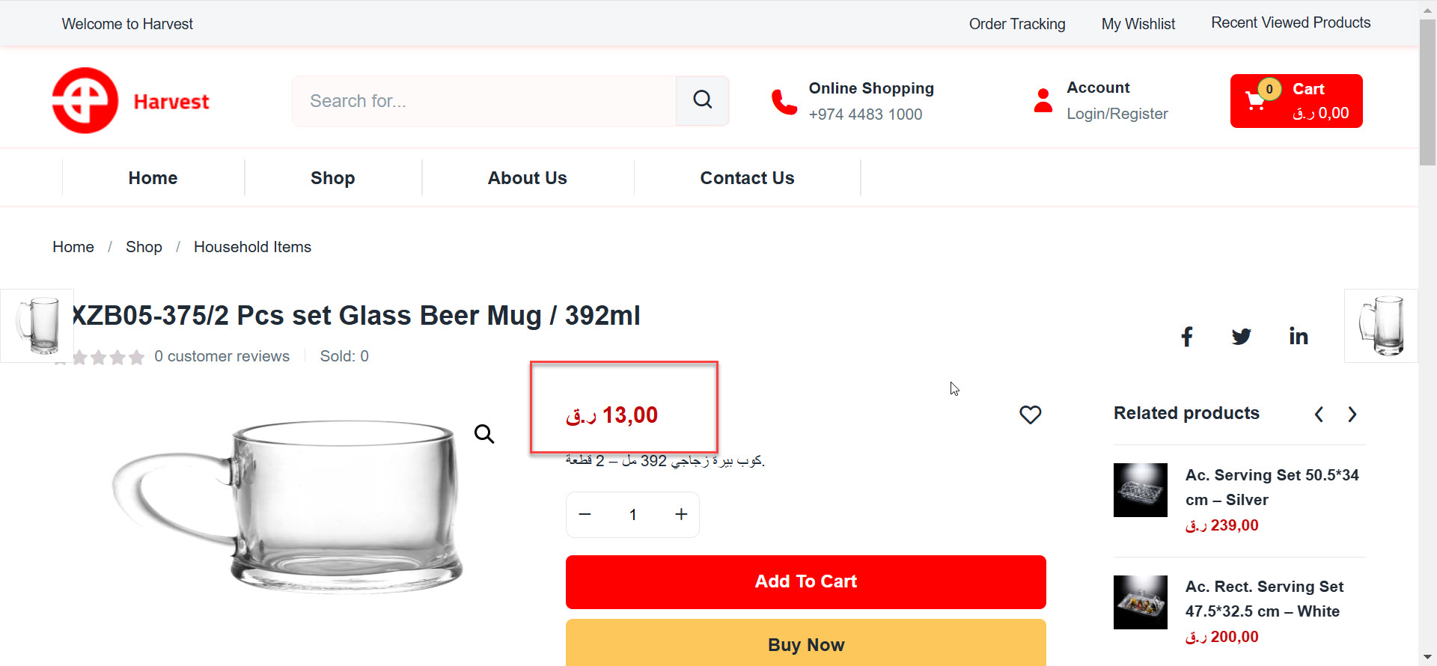The width and height of the screenshot is (1437, 666).
Task: Click the search magnifier button
Action: 702,100
